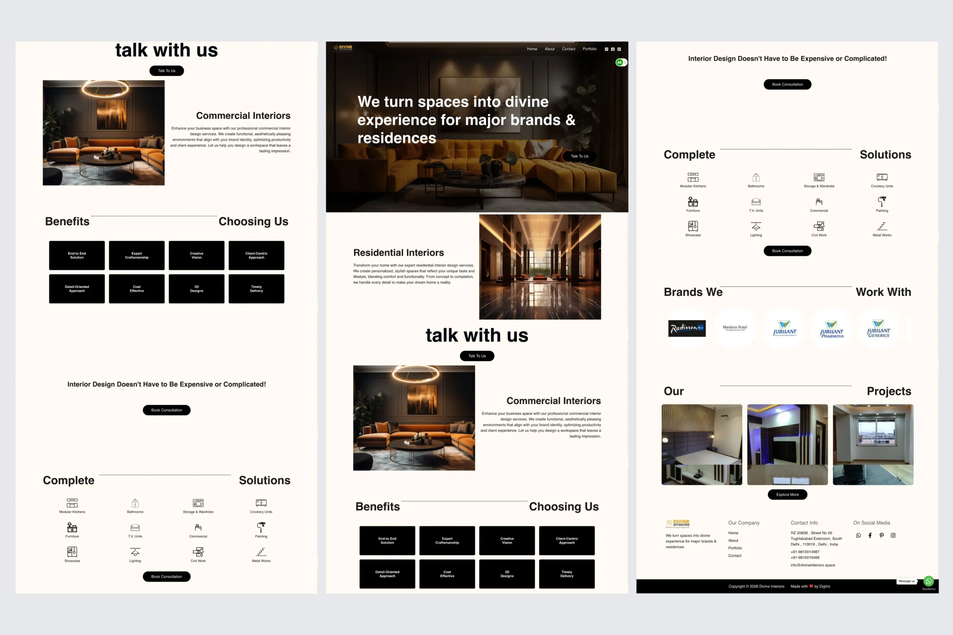Click the Radisson Blu brand logo

coord(687,328)
